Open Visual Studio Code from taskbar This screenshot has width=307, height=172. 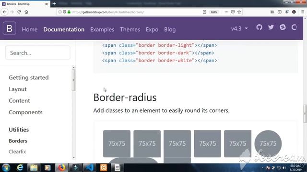(x=90, y=168)
